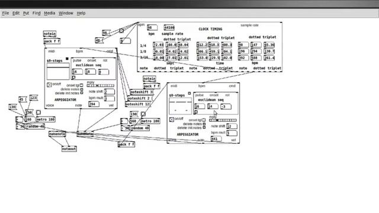The image size is (379, 213).
Task: Click the black square beside left $0-steps
Action: pos(67,59)
